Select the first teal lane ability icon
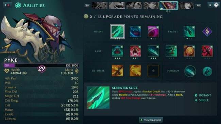221x124 pixels. pos(117,51)
